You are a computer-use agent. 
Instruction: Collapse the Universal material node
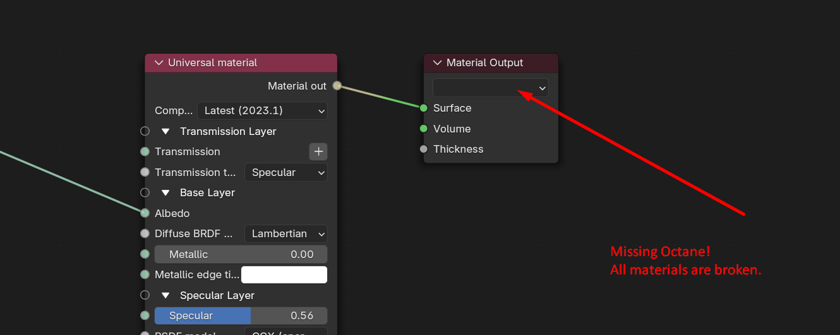tap(159, 63)
